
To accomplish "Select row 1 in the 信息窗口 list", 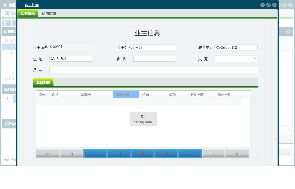I will (x=7, y=99).
